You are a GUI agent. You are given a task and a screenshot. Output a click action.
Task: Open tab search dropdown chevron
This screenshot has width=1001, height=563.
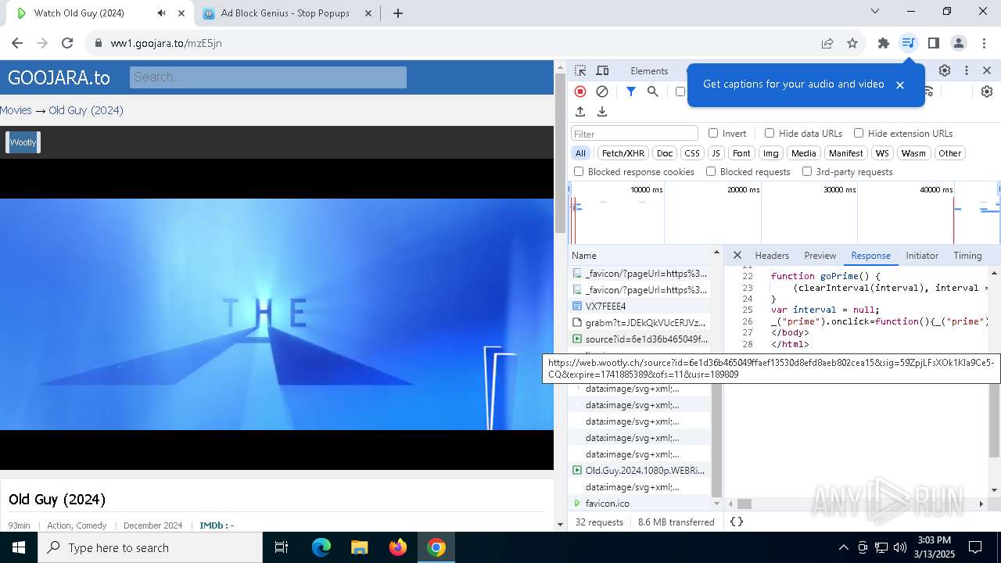pyautogui.click(x=875, y=12)
